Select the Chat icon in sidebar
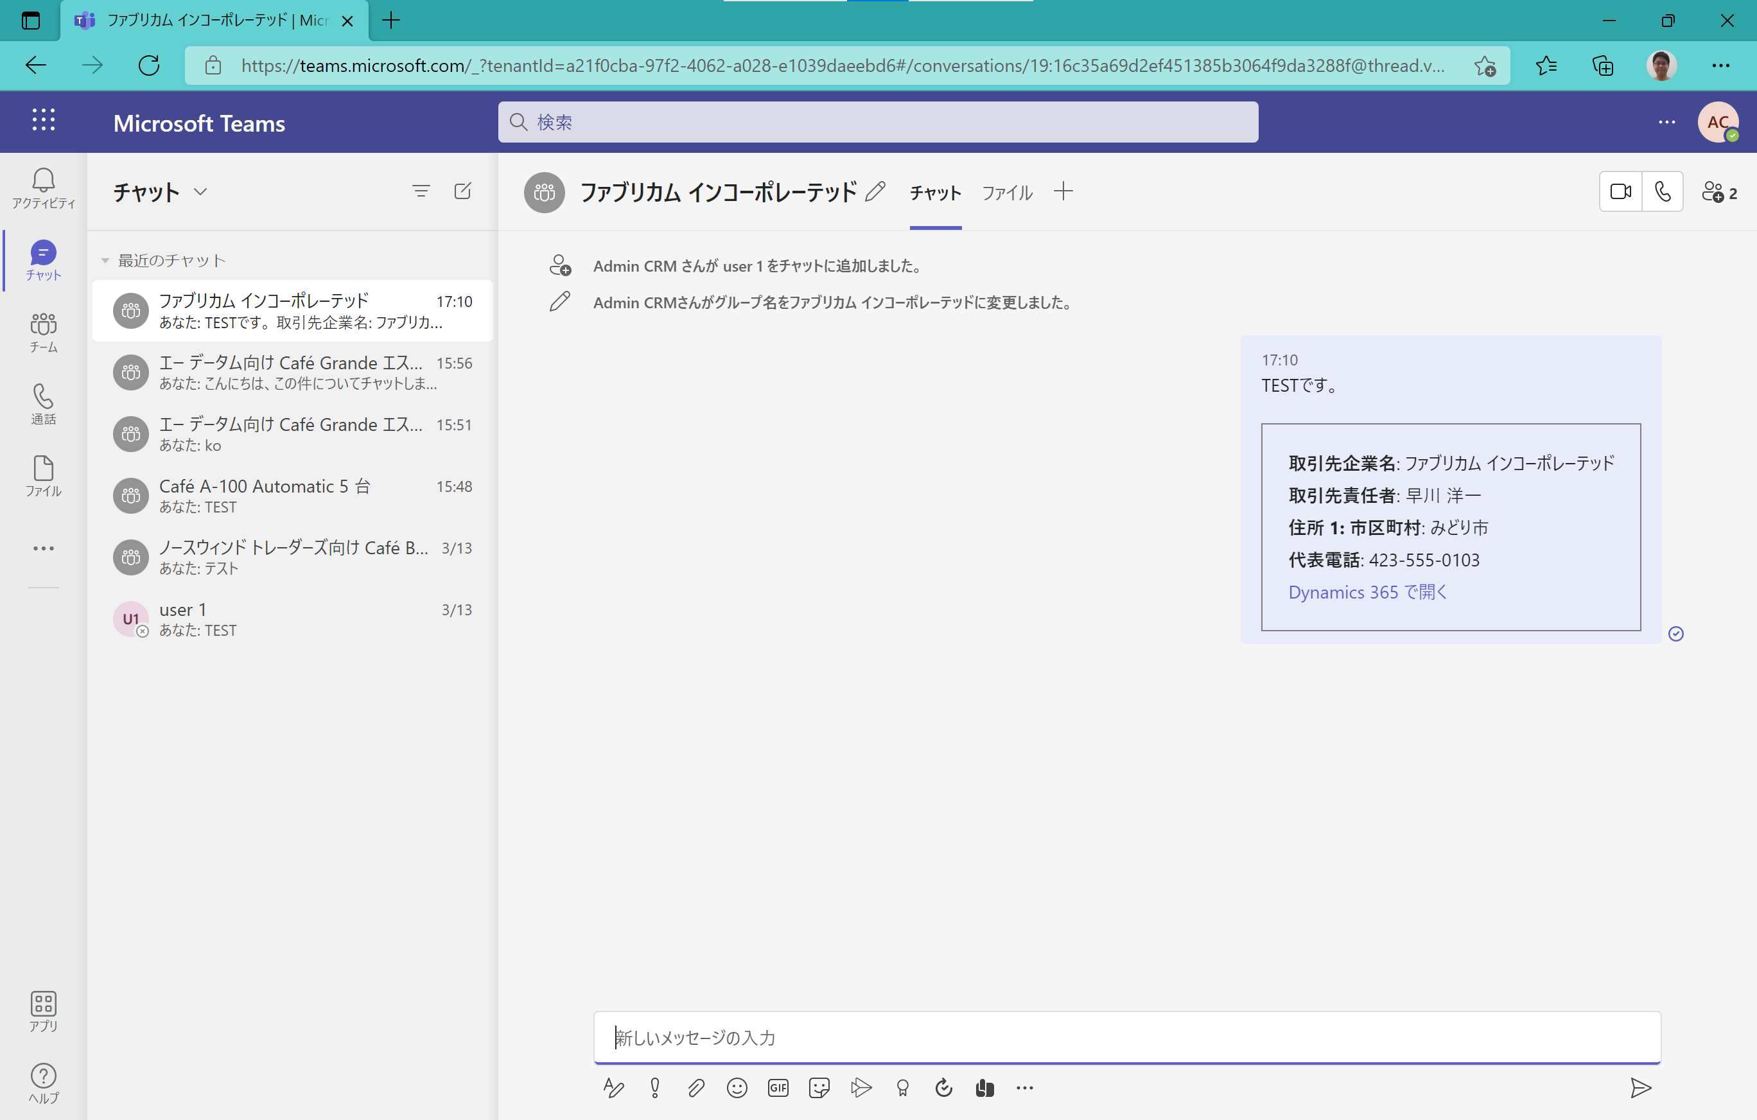Image resolution: width=1757 pixels, height=1120 pixels. (x=43, y=261)
